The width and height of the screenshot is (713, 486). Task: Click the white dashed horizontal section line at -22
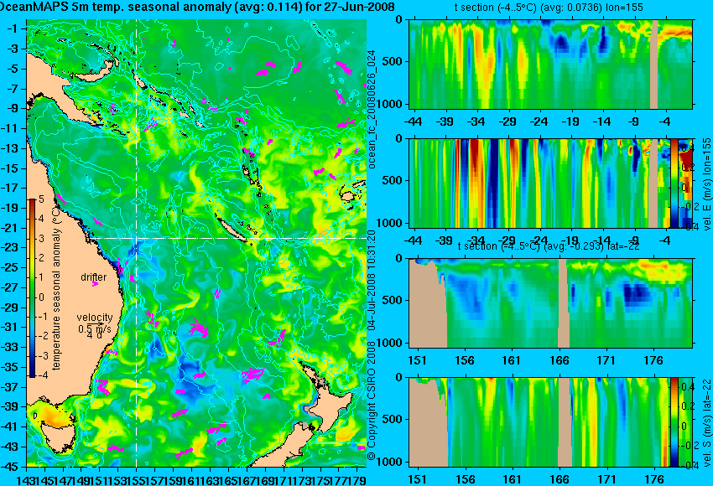pos(229,238)
